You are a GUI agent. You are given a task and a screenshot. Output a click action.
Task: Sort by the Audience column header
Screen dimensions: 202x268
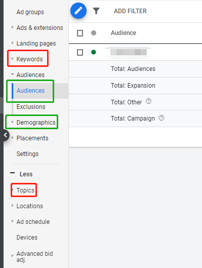pos(124,33)
